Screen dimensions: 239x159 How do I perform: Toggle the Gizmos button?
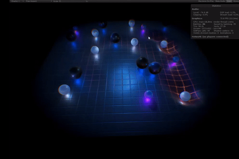click(x=236, y=1)
